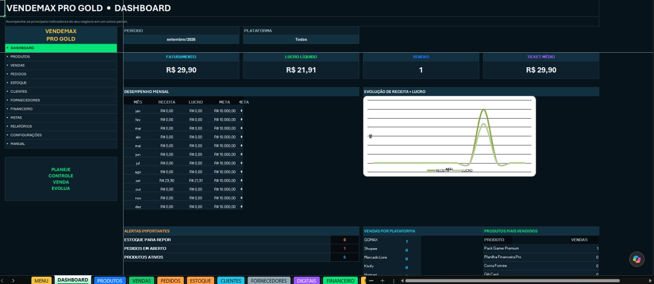This screenshot has height=284, width=654.
Task: Switch to the PRODUTOS sheet tab
Action: click(110, 281)
